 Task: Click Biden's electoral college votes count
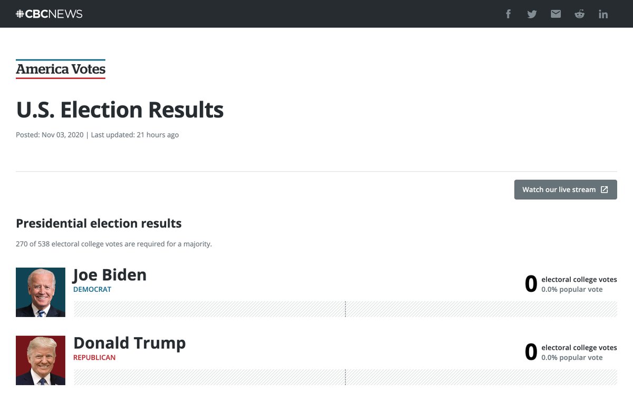(x=531, y=284)
